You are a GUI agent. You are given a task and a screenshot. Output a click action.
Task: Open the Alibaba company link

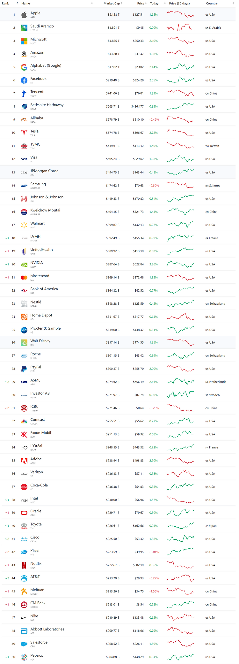[37, 118]
